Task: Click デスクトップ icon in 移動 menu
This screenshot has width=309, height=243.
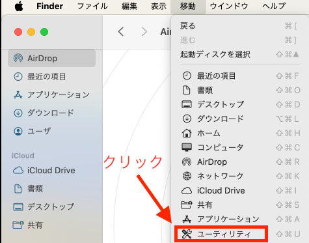Action: tap(187, 104)
